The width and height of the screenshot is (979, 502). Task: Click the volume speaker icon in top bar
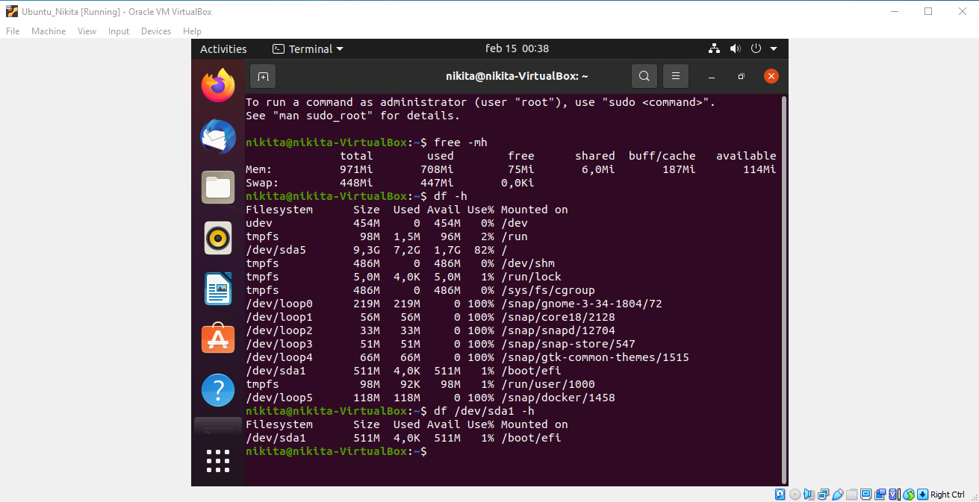click(736, 48)
